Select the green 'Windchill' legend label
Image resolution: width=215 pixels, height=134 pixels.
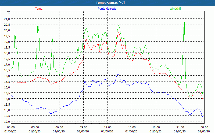point(175,9)
